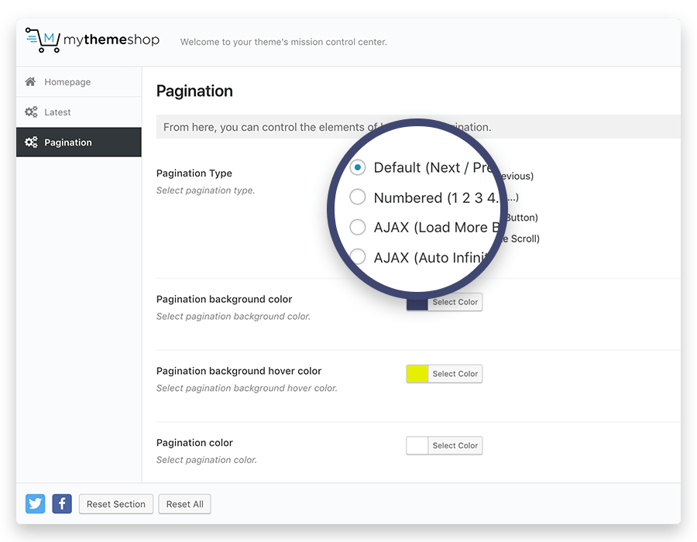Select the AJAX (Auto Infinite Scroll) radio option
Screen dimensions: 697x542
tap(357, 257)
